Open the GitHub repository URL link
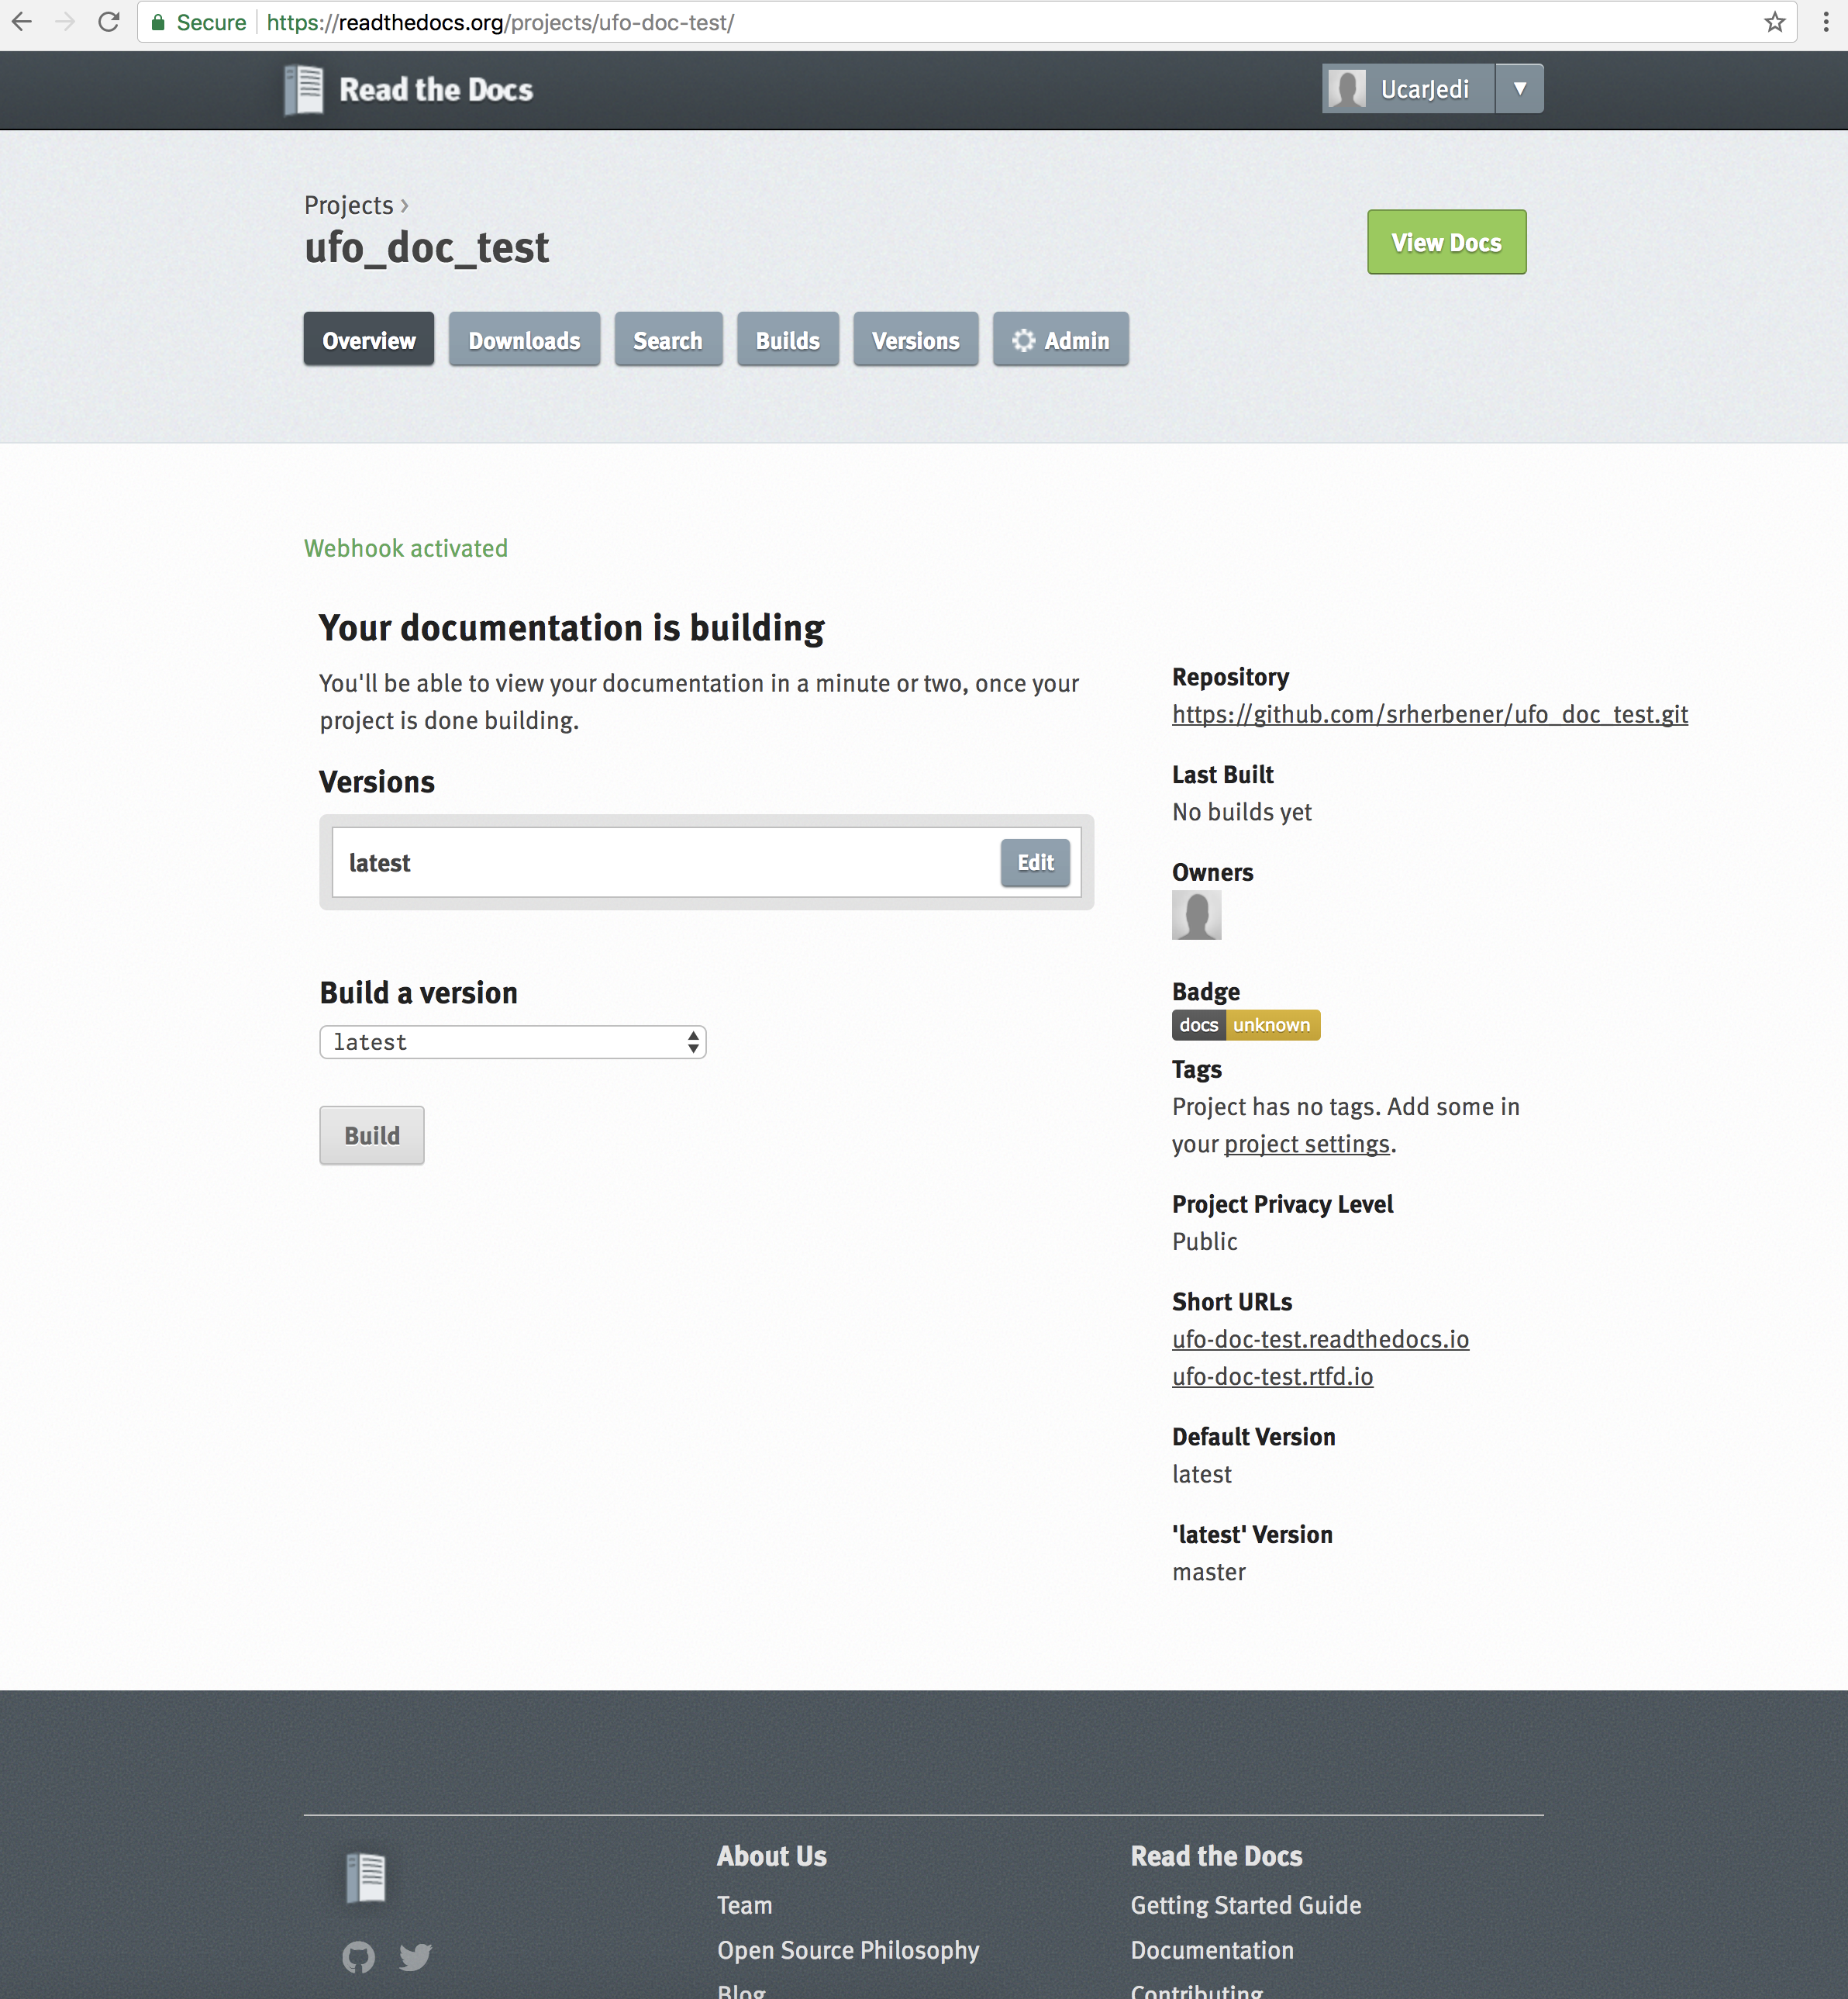 1429,714
